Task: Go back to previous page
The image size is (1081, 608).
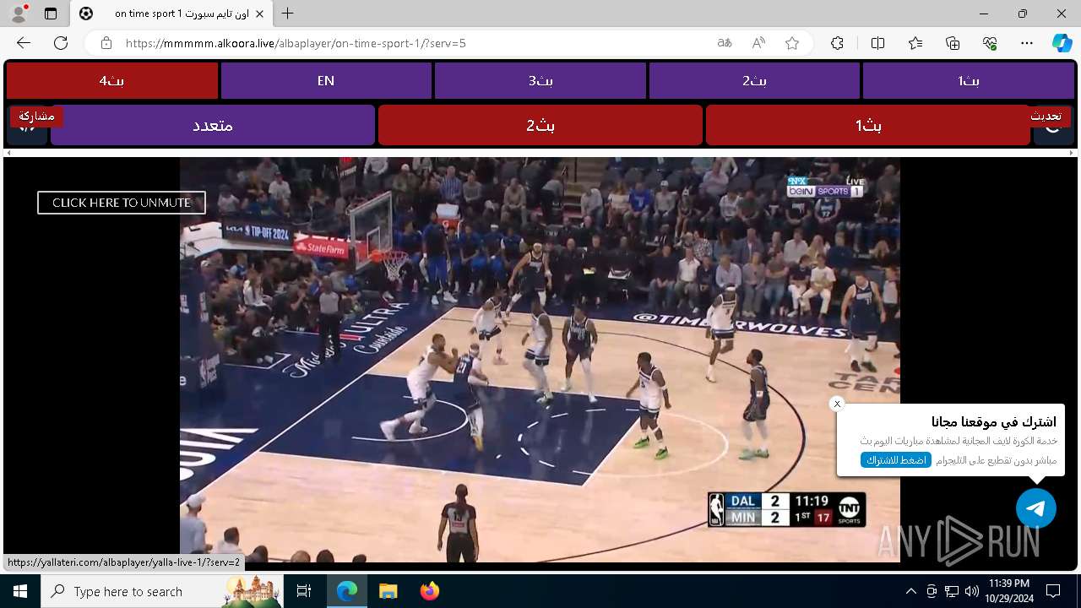Action: click(24, 43)
